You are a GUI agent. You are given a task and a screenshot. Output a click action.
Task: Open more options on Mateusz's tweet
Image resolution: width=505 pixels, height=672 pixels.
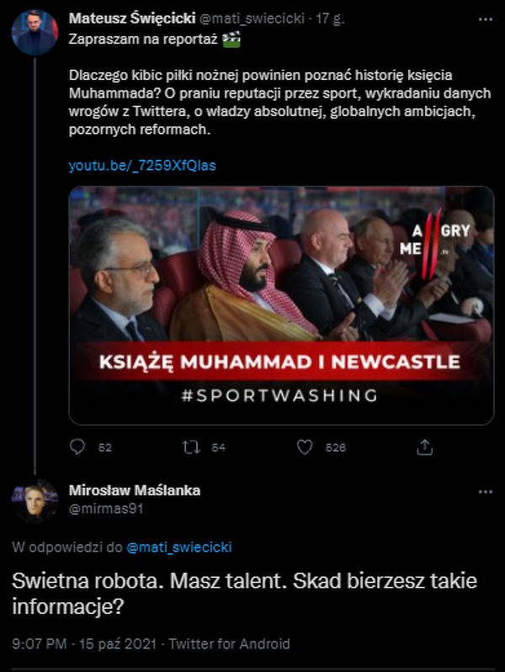coord(485,19)
